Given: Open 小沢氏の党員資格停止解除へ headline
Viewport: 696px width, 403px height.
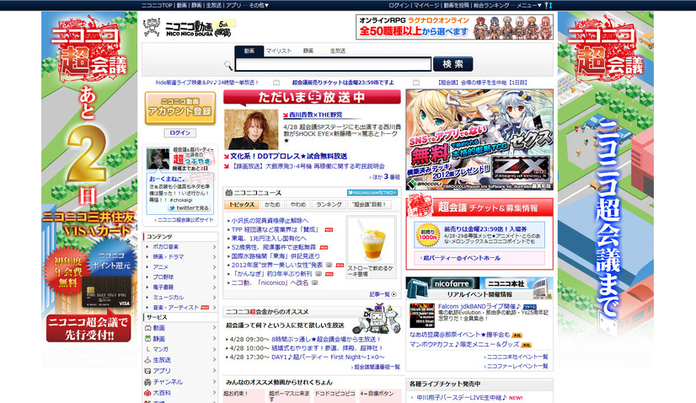Looking at the screenshot, I should (x=270, y=220).
